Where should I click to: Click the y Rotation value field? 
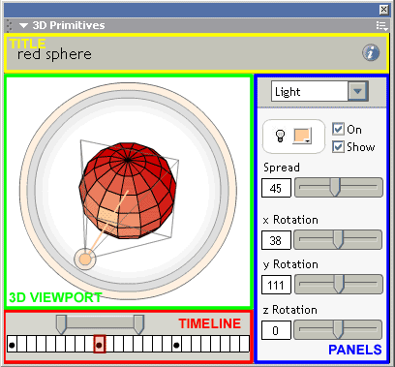(276, 285)
